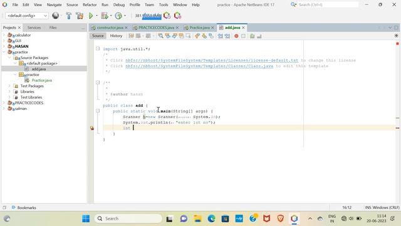Image resolution: width=401 pixels, height=226 pixels.
Task: Click the globe browser icon in toolbar
Action: [x=56, y=16]
